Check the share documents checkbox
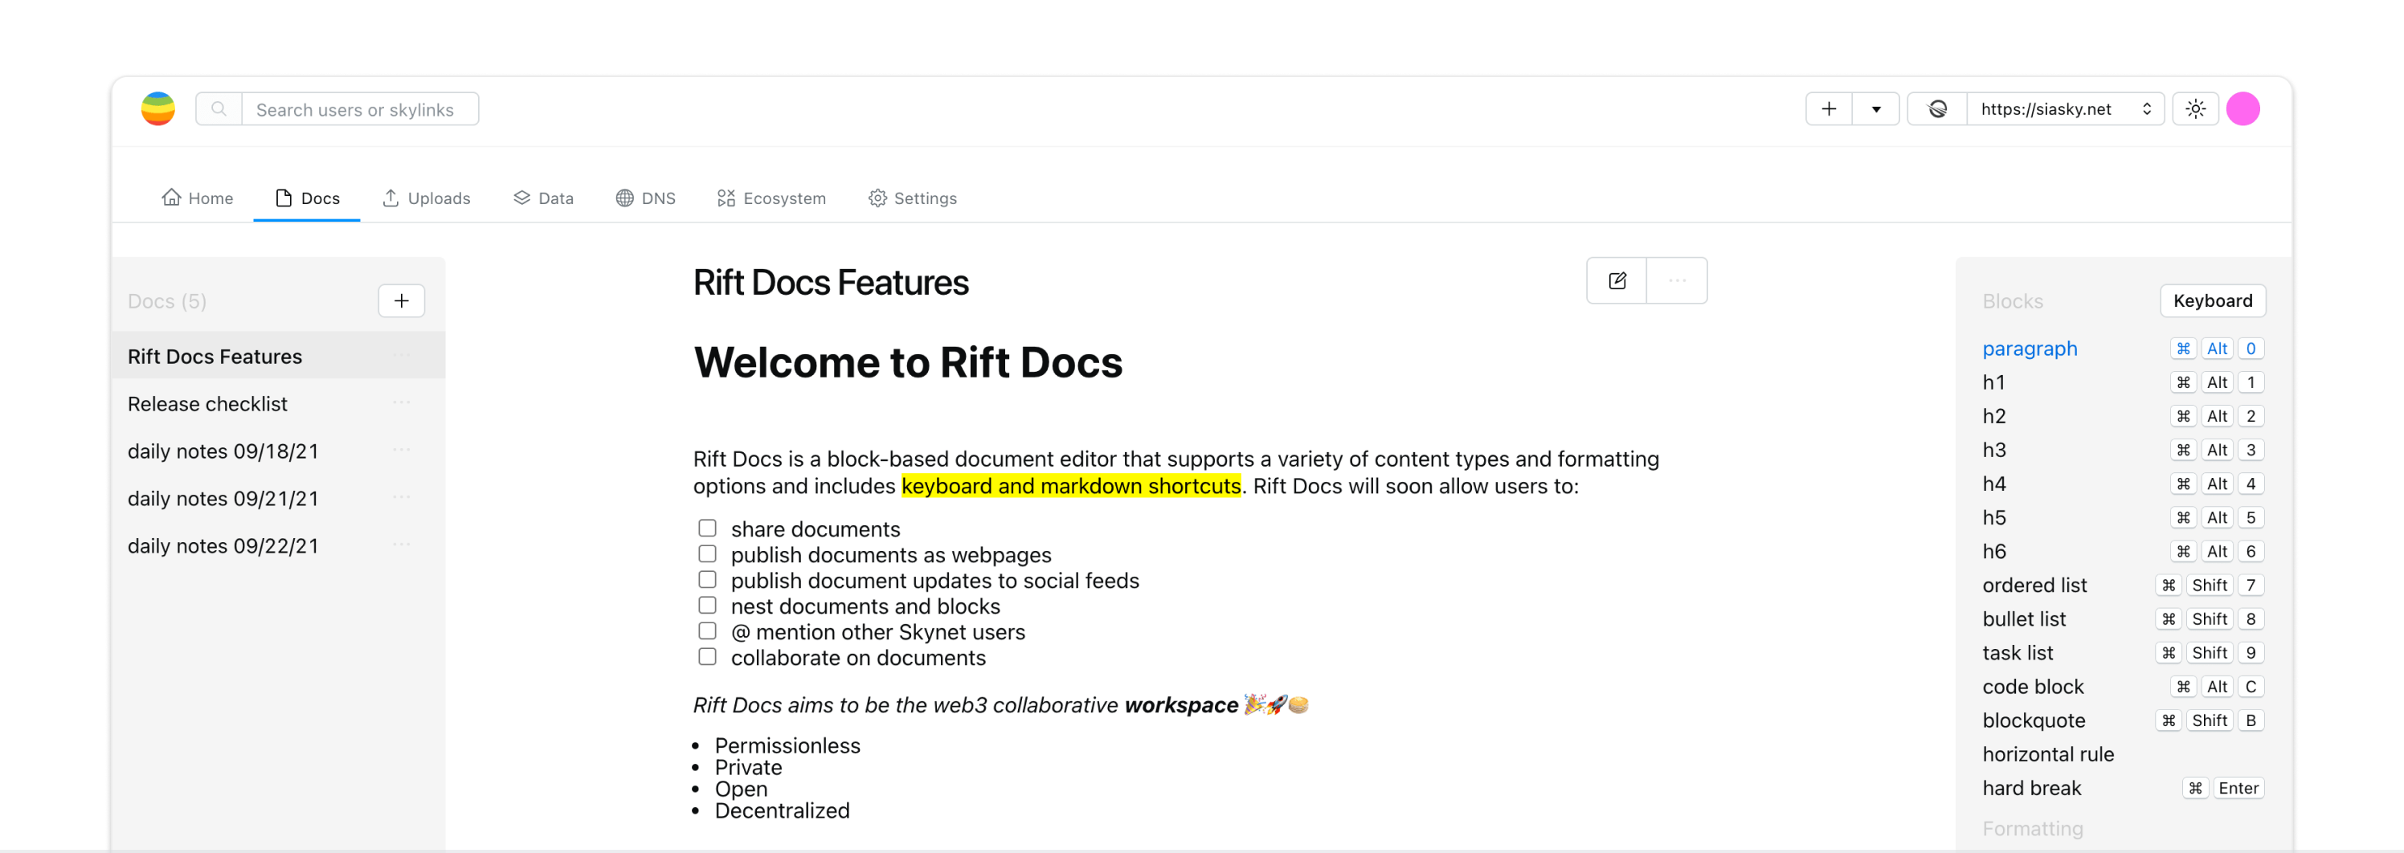This screenshot has width=2404, height=853. coord(707,529)
